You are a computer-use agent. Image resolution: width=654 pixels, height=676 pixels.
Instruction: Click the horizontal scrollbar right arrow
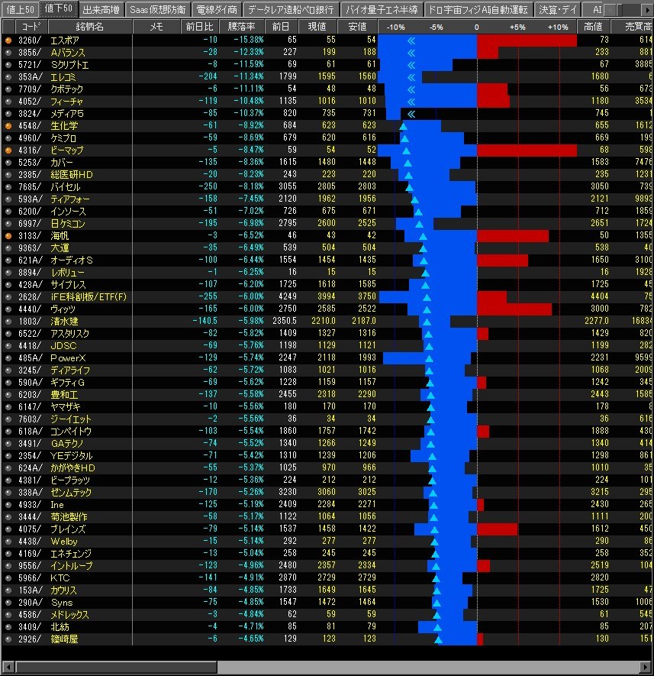[646, 667]
